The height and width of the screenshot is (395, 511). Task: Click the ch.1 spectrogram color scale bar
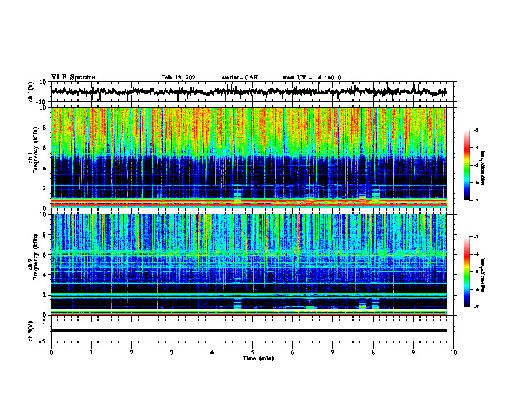[x=466, y=165]
